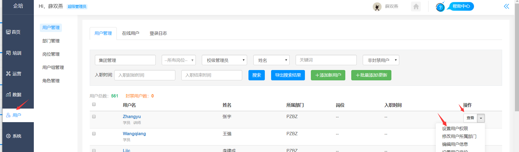Click the 集团管理 department field

tap(125, 60)
